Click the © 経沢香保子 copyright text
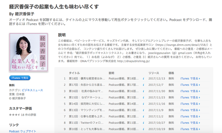The image size is (222, 133). click(x=17, y=98)
